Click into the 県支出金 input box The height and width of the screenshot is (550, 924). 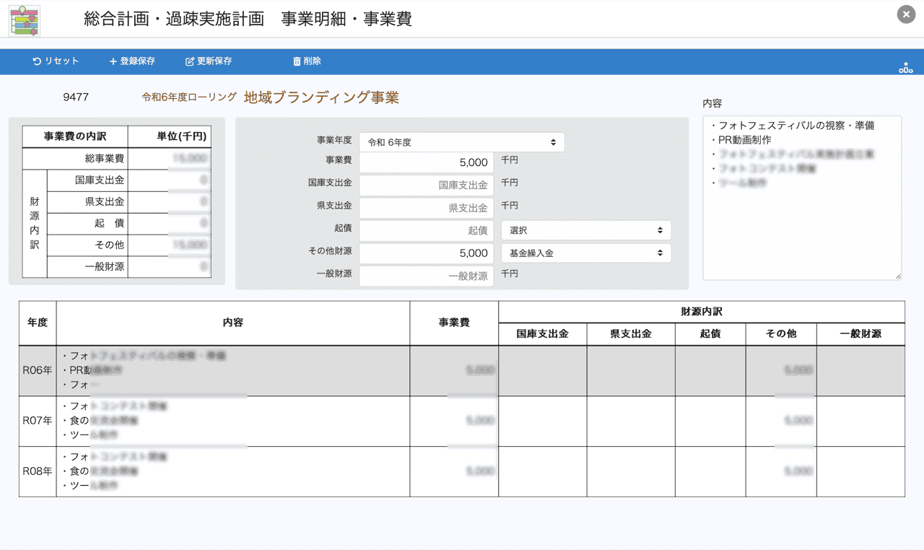click(x=426, y=208)
